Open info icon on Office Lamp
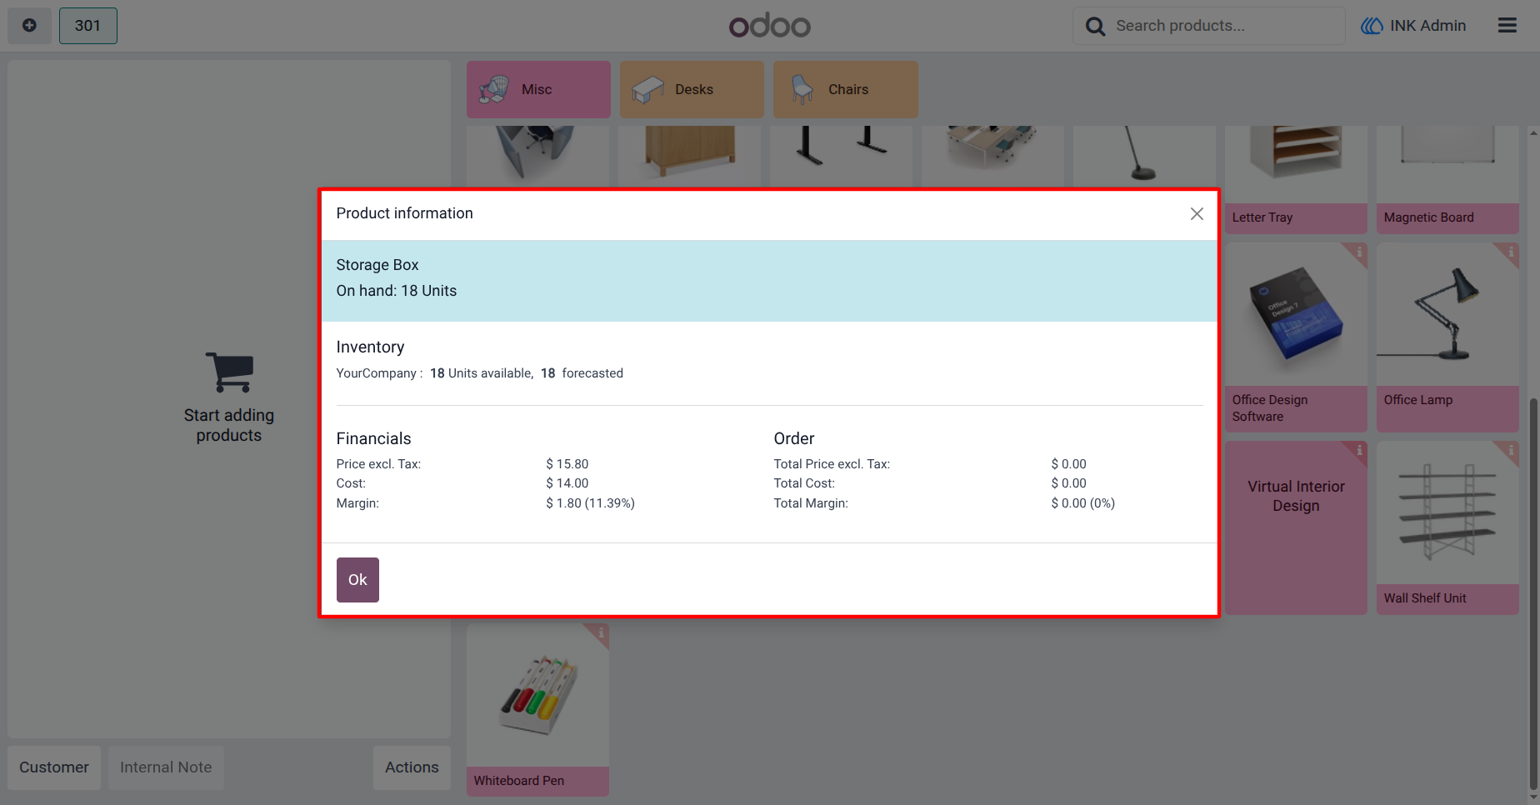Image resolution: width=1540 pixels, height=805 pixels. [x=1510, y=252]
